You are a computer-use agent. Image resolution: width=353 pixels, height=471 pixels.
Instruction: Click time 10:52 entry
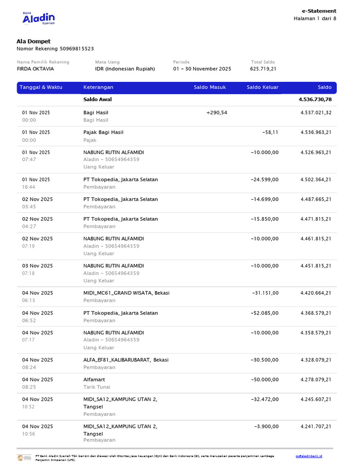click(28, 407)
